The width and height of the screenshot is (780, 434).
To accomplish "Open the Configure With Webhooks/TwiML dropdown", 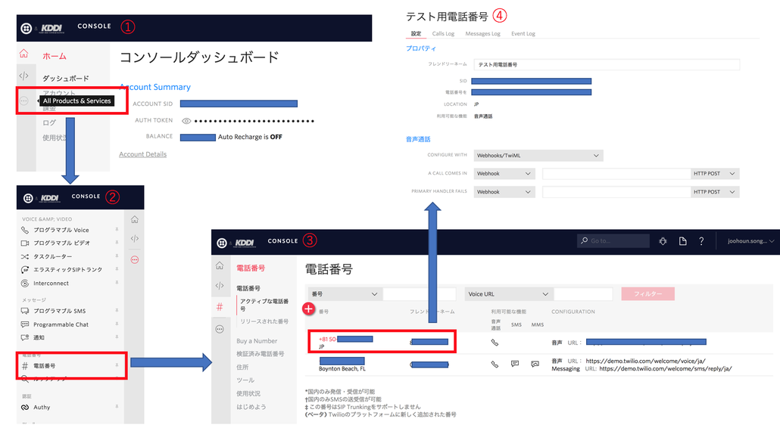I will [538, 156].
